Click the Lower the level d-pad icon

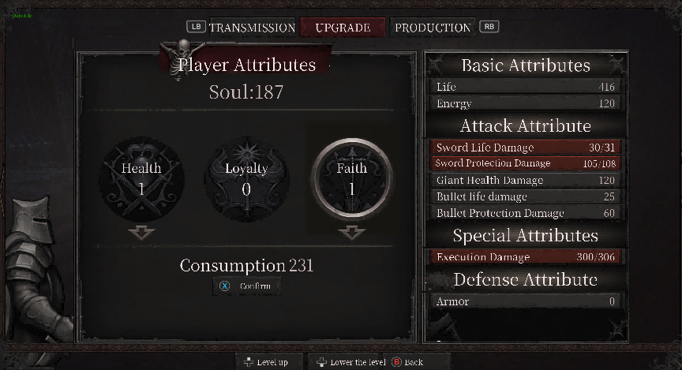pos(321,362)
